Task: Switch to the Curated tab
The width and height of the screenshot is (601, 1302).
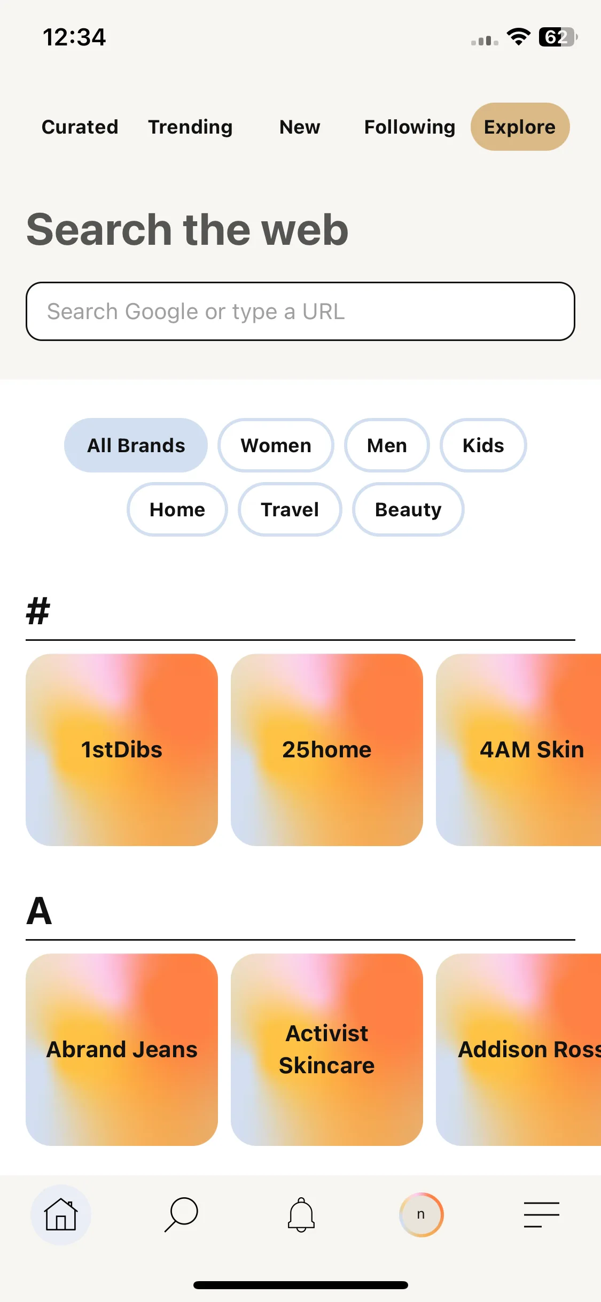Action: pyautogui.click(x=80, y=127)
